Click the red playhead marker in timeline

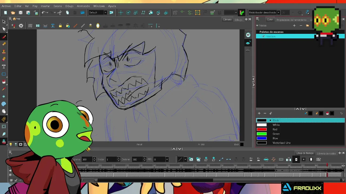click(x=327, y=165)
